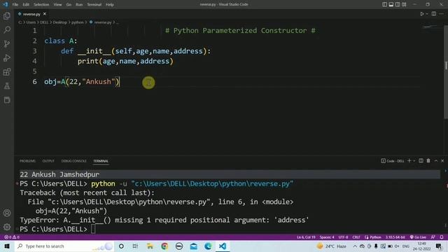Toggle the secondary side bar layout

point(398,4)
